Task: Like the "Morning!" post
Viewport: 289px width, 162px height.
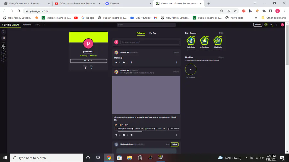Action: pyautogui.click(x=116, y=63)
